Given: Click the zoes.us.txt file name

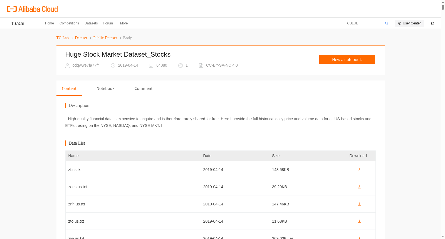Looking at the screenshot, I should 78,187.
